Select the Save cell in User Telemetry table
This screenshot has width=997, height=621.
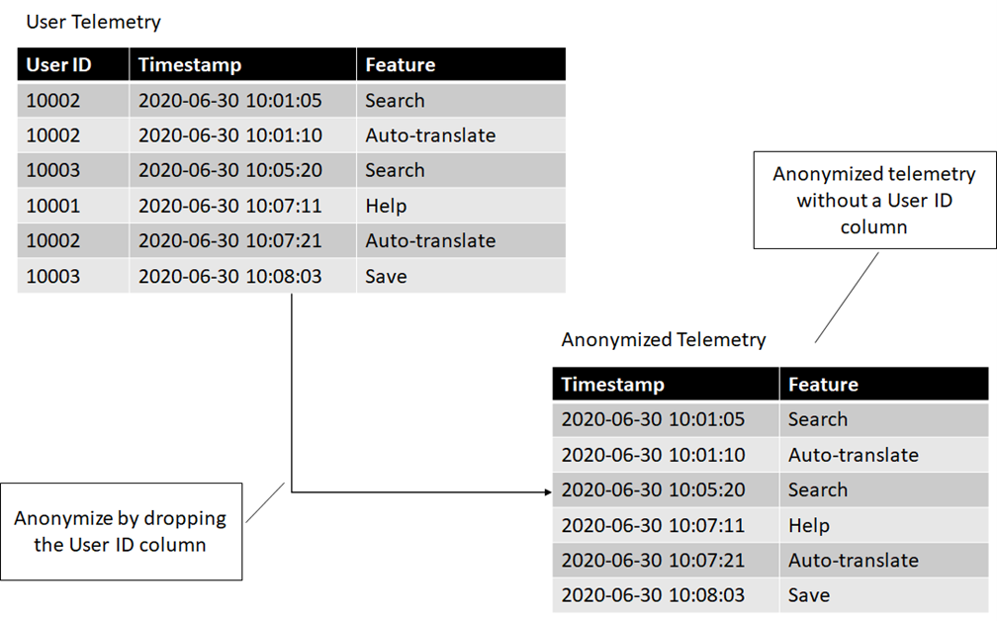point(461,276)
